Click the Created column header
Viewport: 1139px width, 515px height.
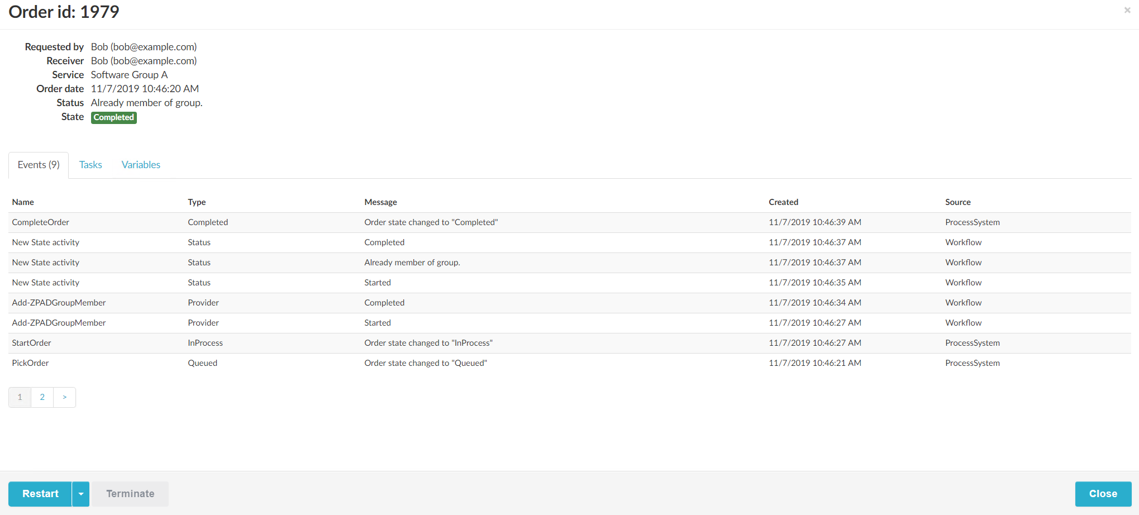point(783,202)
